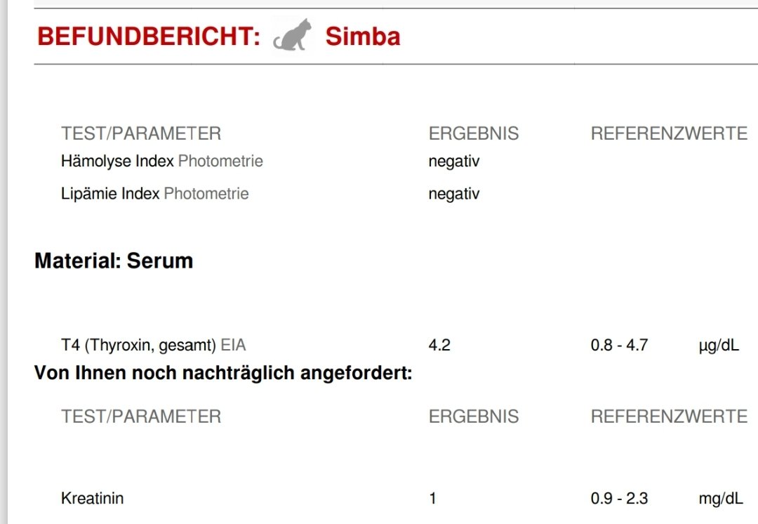Click the T4 result value 4.2

click(439, 345)
